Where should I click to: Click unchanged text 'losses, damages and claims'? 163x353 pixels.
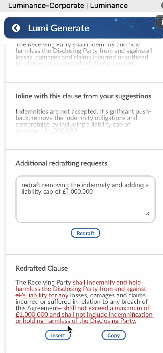point(108,295)
